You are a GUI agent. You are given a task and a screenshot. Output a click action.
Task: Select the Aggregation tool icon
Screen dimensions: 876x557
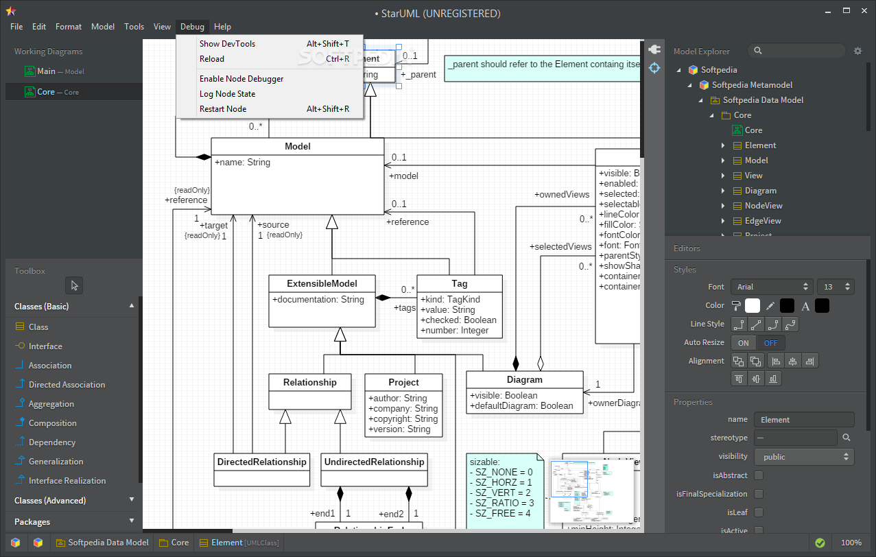pos(20,404)
